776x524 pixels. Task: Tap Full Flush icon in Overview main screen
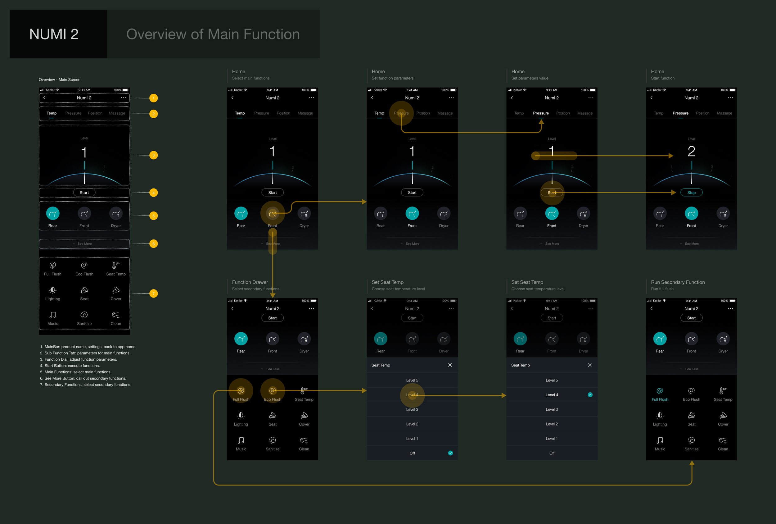click(53, 265)
